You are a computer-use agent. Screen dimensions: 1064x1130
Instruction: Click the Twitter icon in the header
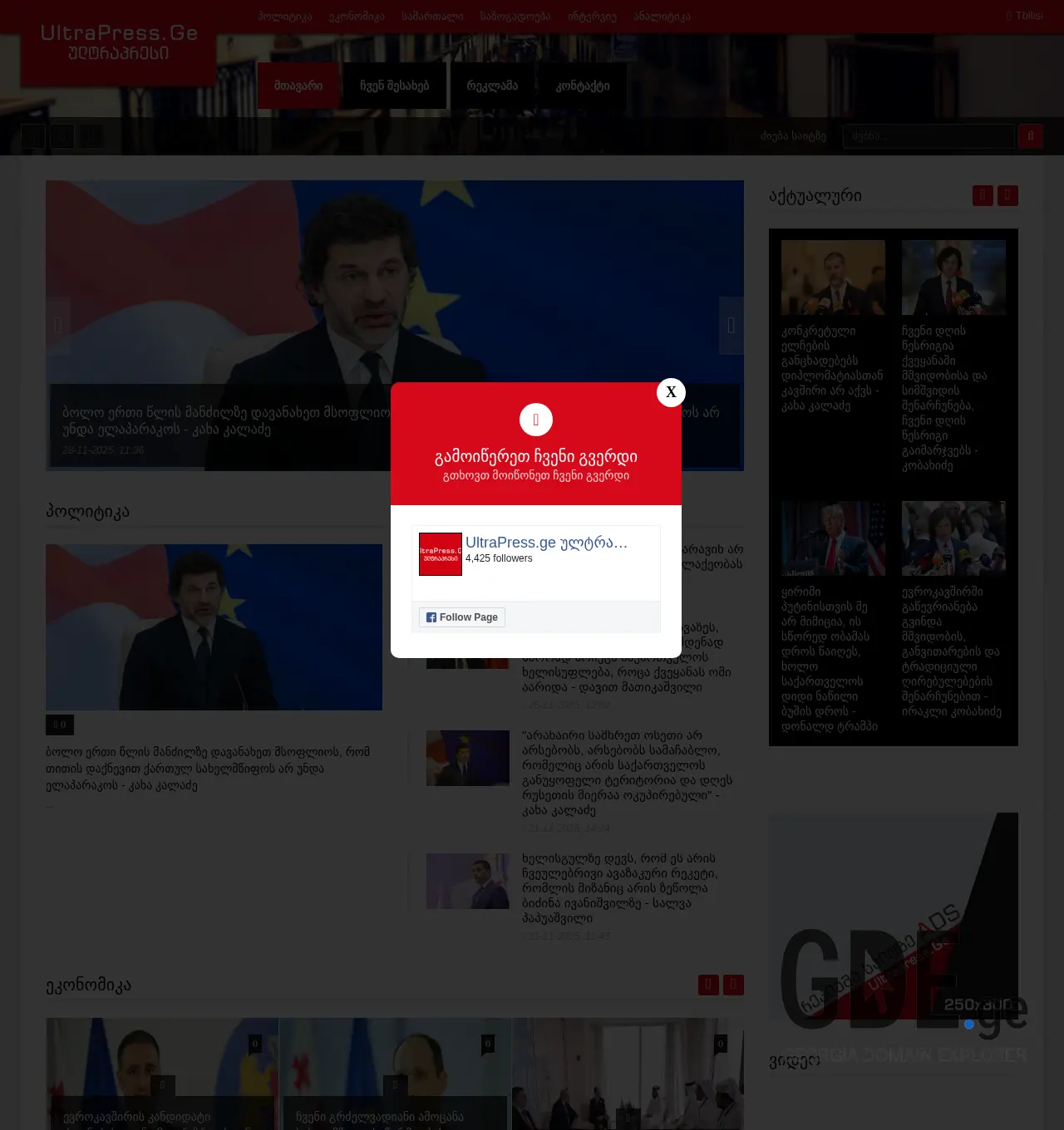(x=62, y=136)
